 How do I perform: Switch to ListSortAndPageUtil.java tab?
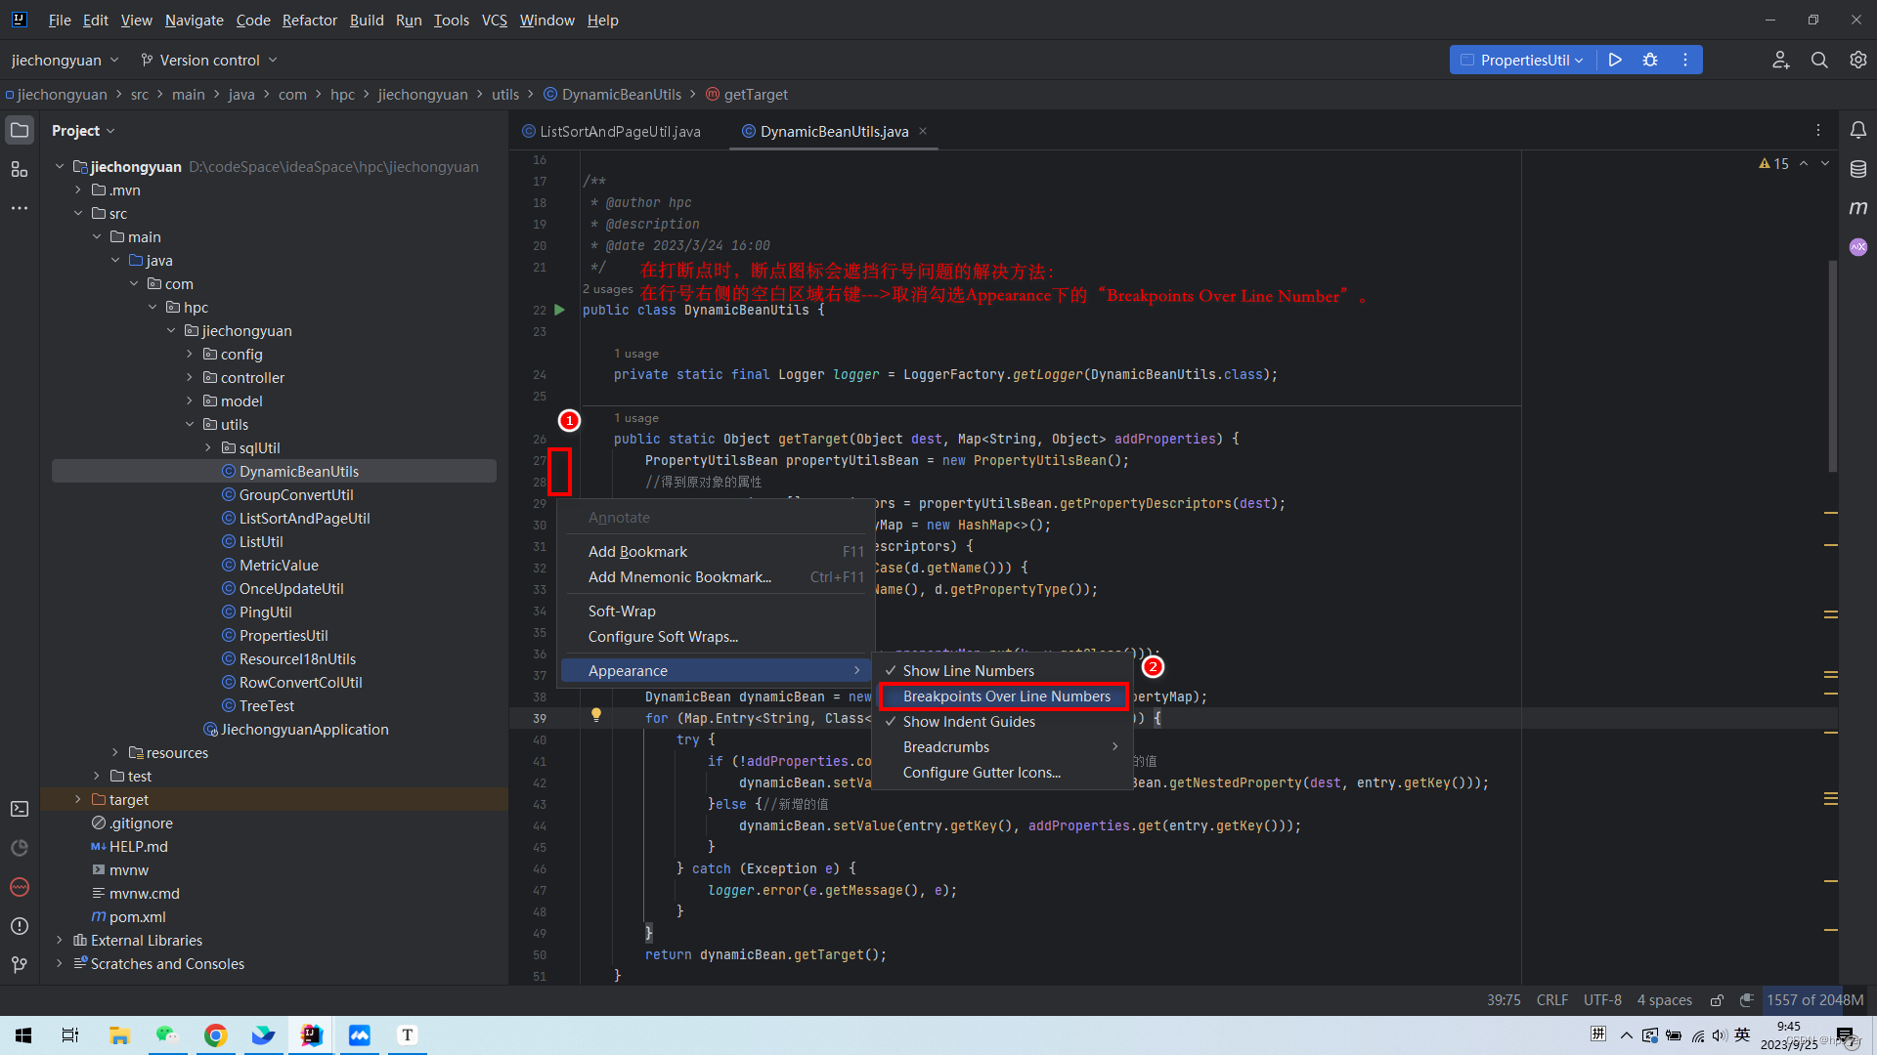point(619,132)
